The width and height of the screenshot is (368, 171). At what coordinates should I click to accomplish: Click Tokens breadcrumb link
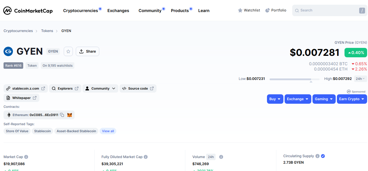[x=47, y=31]
